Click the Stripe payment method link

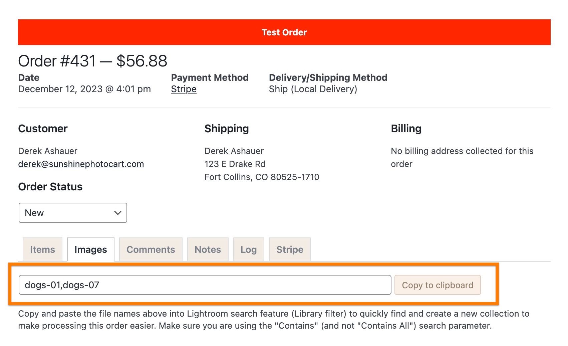pyautogui.click(x=184, y=89)
